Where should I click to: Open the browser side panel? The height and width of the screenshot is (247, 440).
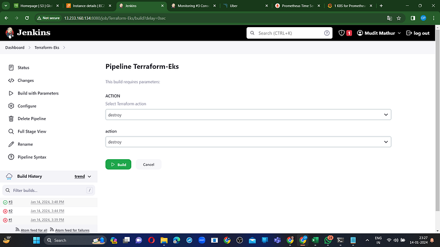tap(413, 18)
